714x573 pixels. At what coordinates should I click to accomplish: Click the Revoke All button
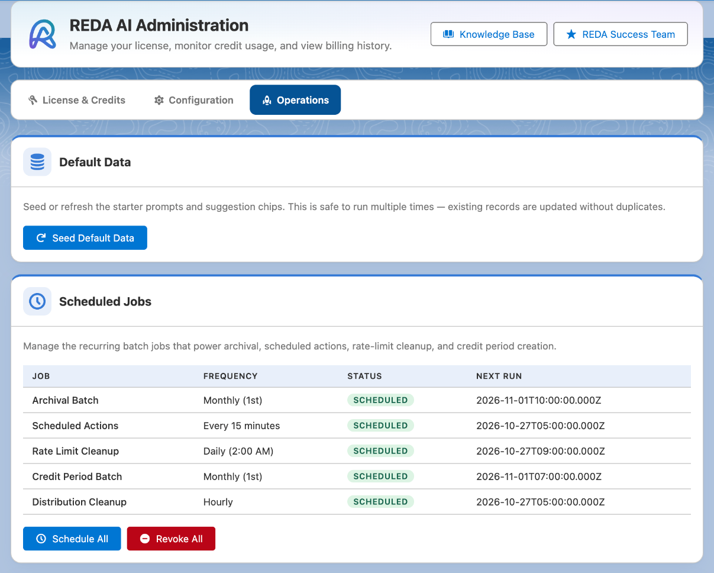pos(171,539)
